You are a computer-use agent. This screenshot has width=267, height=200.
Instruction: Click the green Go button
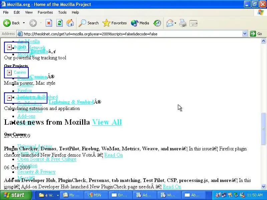point(256,34)
